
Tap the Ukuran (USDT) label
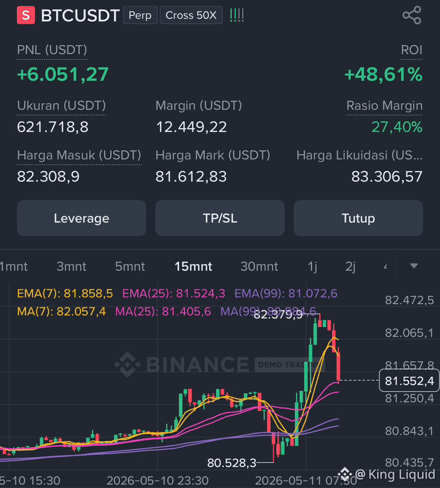(x=61, y=106)
